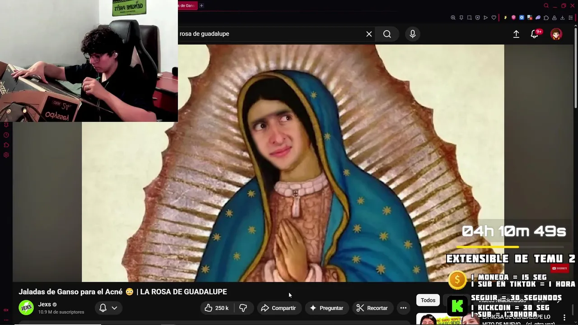578x325 pixels.
Task: Open the suggested LA ROSA DE GUADALUPE thumbnail
Action: pyautogui.click(x=447, y=319)
